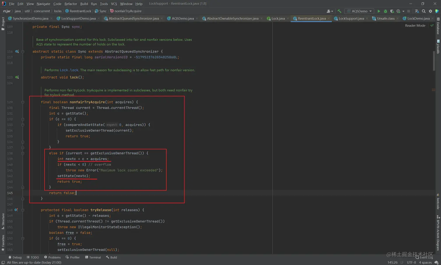Click the editor vertical scrollbar thumb
This screenshot has height=265, width=441.
434,61
